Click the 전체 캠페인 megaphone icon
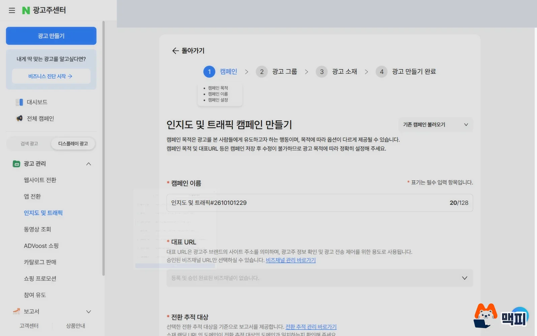The height and width of the screenshot is (336, 537). [x=19, y=118]
